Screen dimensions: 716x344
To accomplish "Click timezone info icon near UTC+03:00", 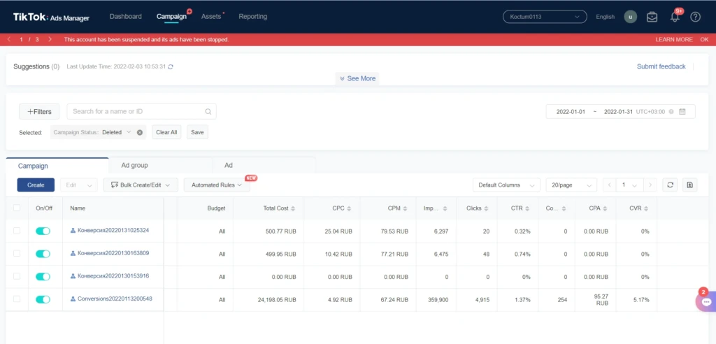I will click(x=671, y=111).
